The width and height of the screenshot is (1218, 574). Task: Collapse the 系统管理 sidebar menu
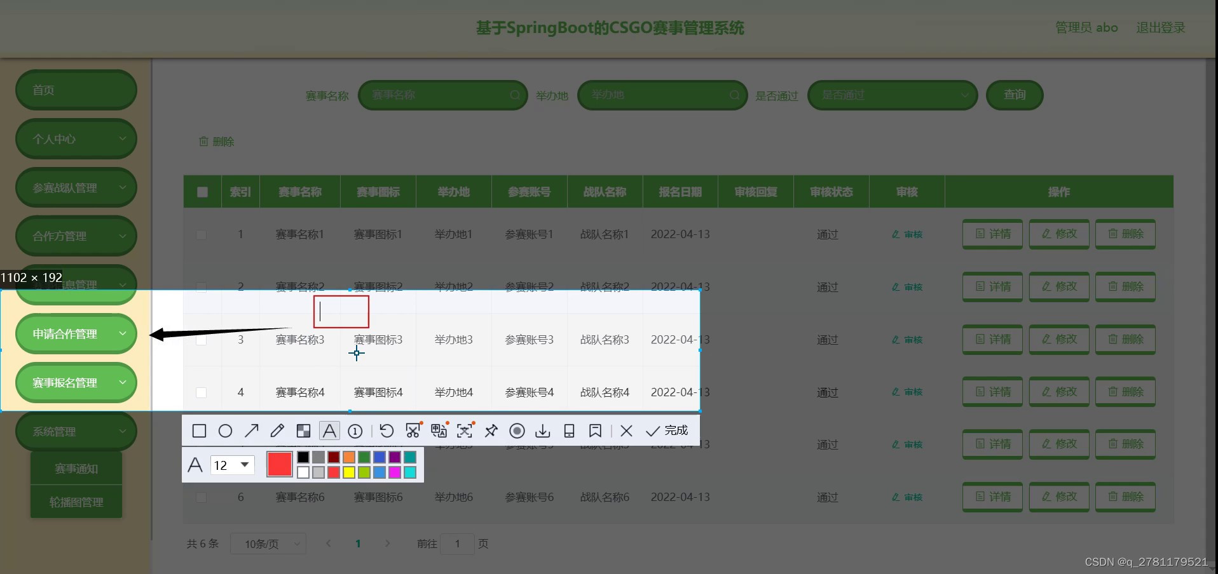[76, 431]
